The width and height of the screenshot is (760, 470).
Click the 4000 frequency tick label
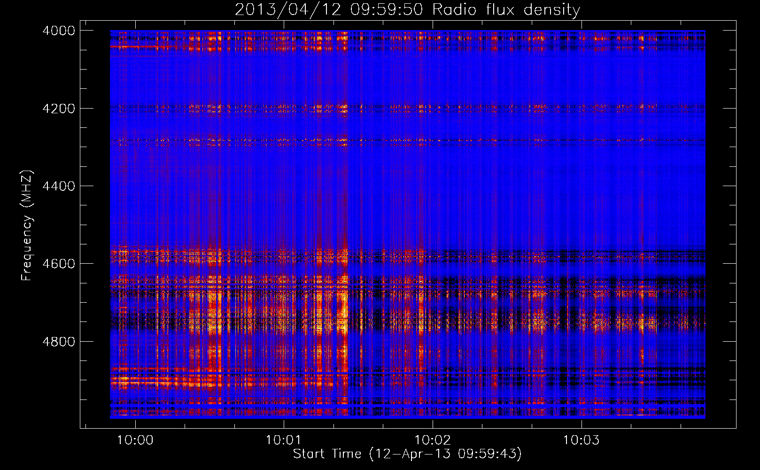point(59,31)
